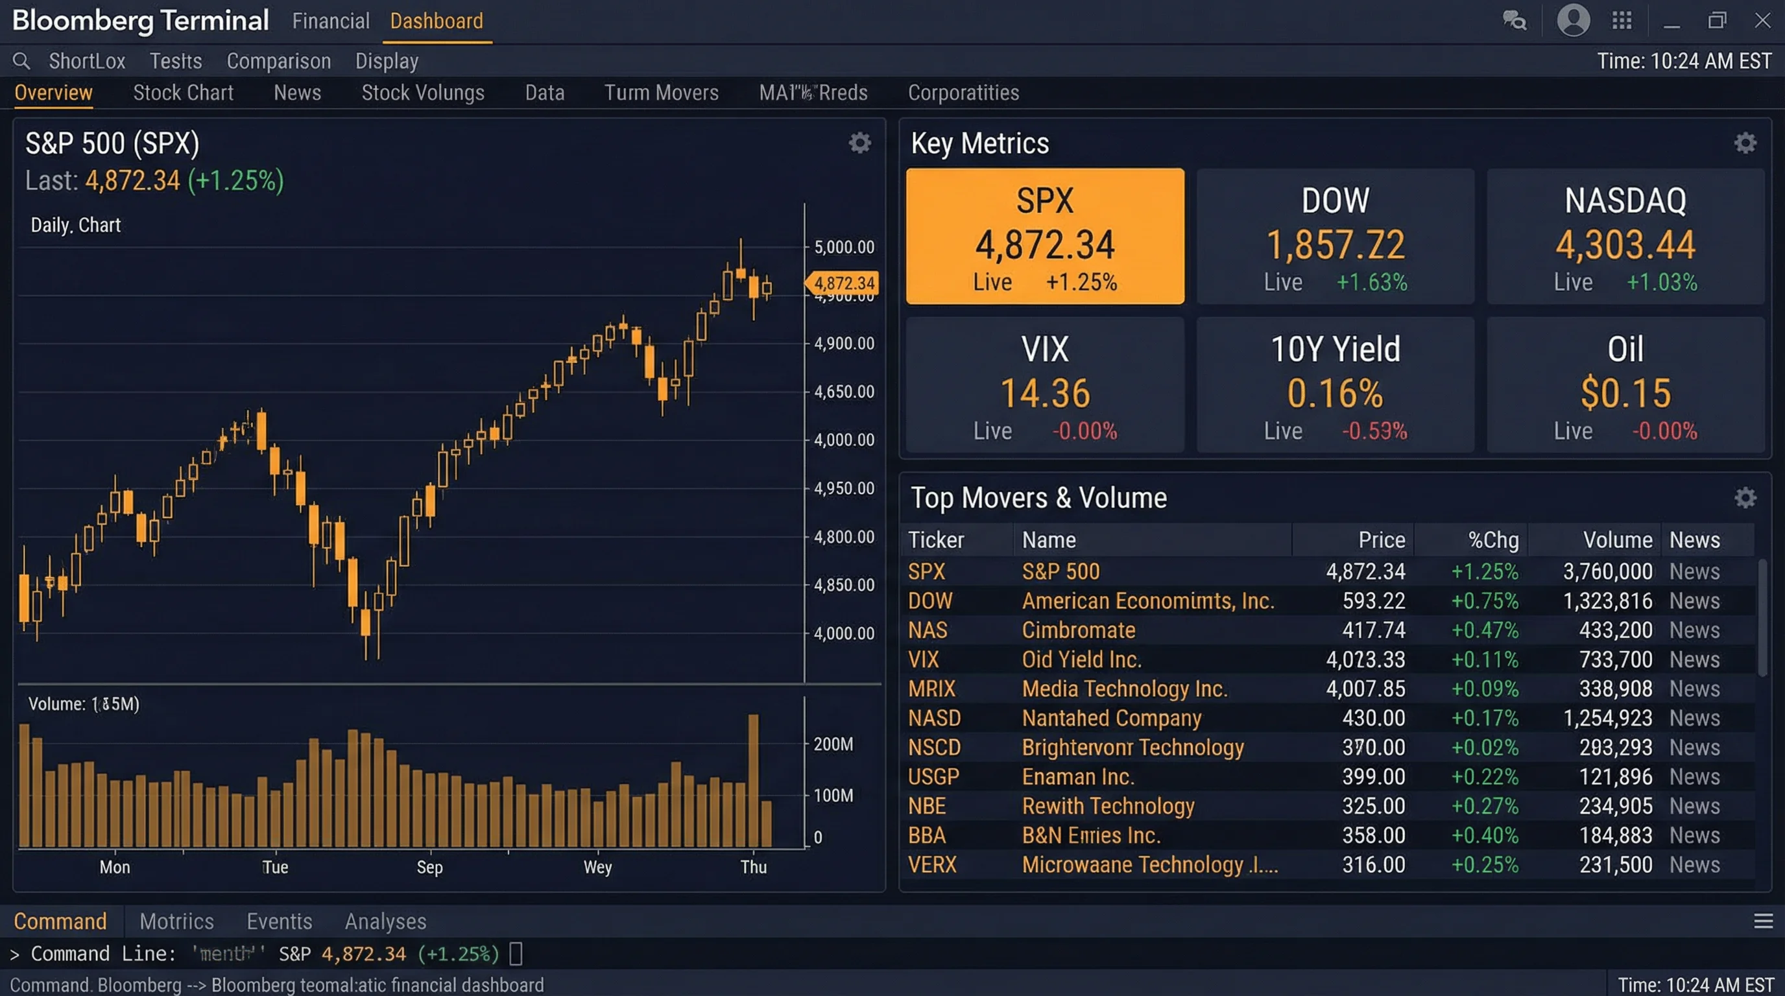
Task: Open American Economimts, Inc. name link
Action: coord(1147,600)
